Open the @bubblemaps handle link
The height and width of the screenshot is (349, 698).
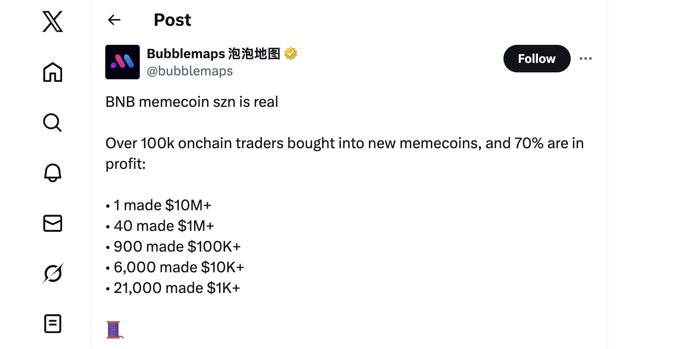click(x=190, y=71)
